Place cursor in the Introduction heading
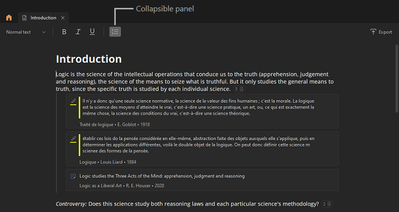The width and height of the screenshot is (399, 212). click(x=89, y=59)
